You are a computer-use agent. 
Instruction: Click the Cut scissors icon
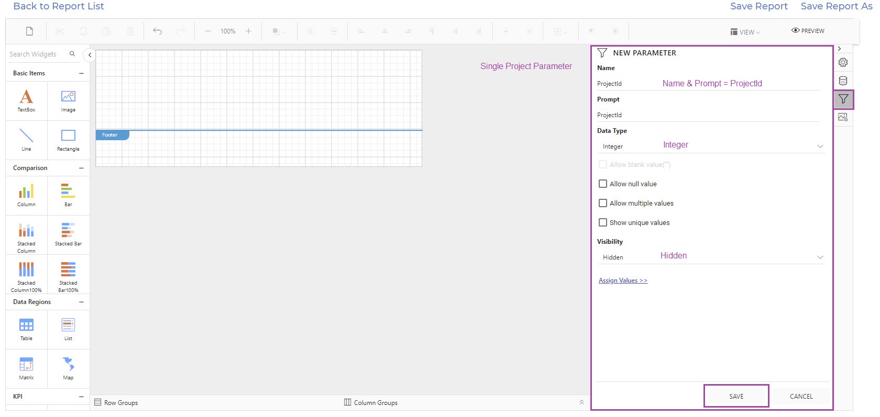[59, 31]
